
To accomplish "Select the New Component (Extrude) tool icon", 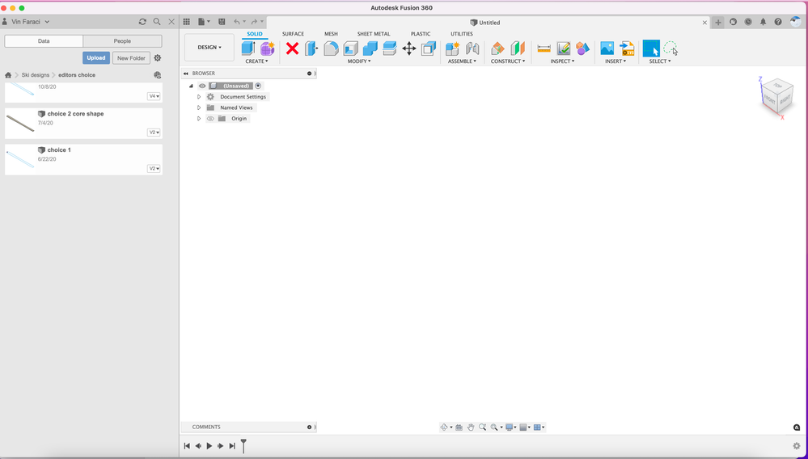I will (248, 48).
